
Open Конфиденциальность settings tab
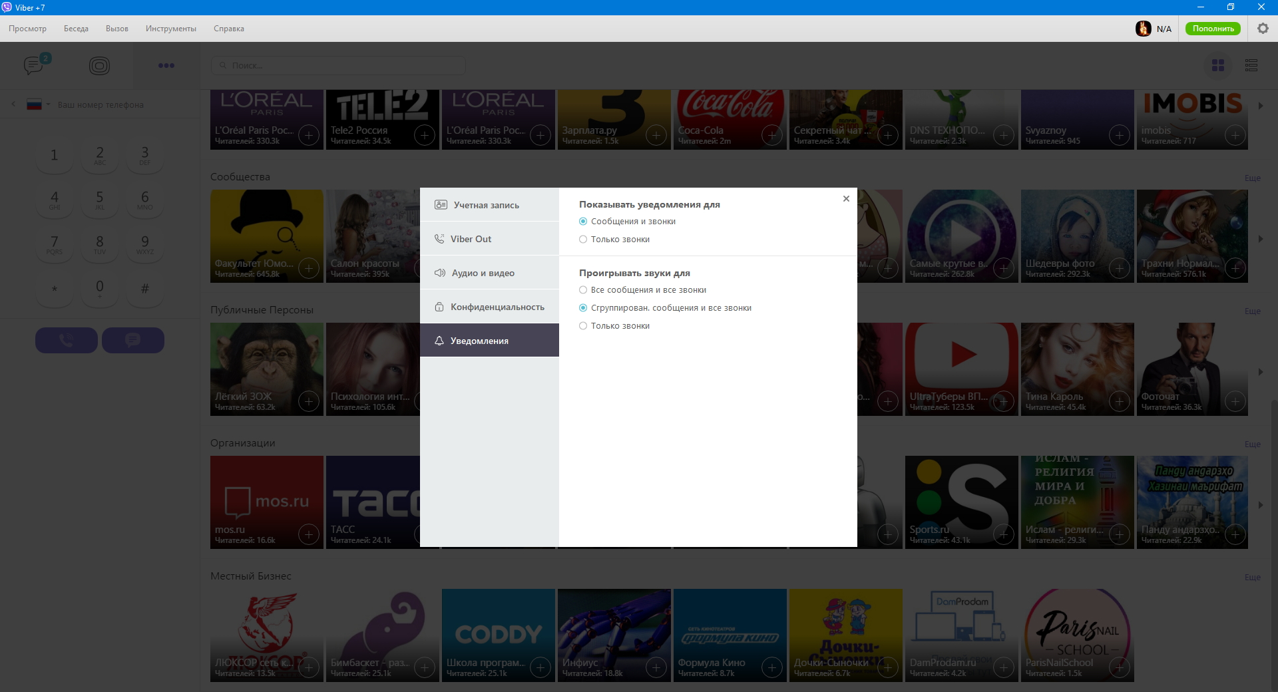(x=489, y=307)
